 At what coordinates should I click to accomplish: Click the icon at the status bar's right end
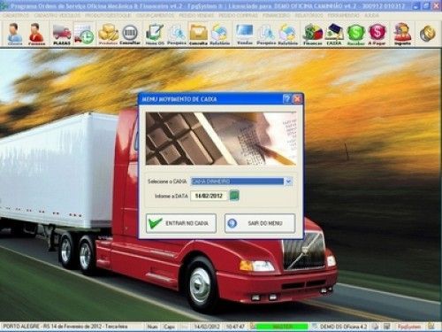click(431, 327)
